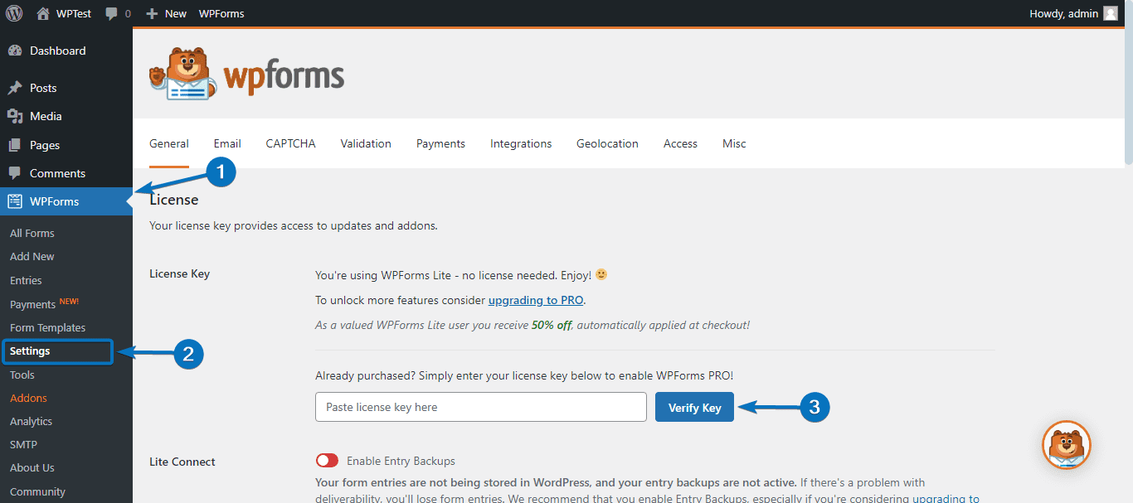Click the WPForms bear mascot logo
This screenshot has height=503, width=1133.
pos(182,75)
